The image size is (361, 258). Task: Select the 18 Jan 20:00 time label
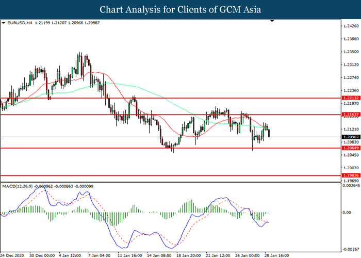[x=189, y=254]
